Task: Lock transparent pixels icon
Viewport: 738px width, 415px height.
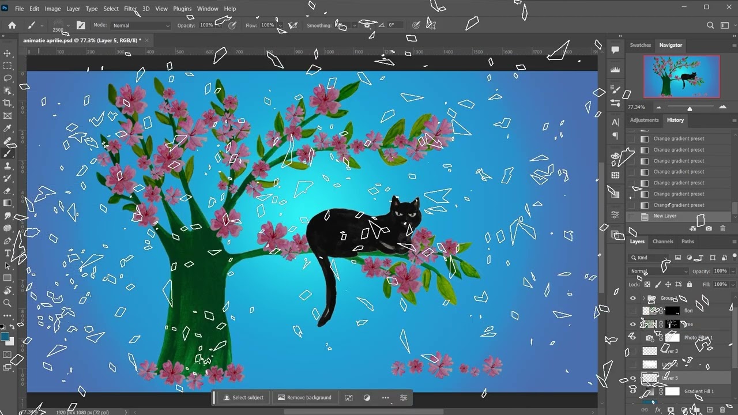Action: pyautogui.click(x=647, y=284)
